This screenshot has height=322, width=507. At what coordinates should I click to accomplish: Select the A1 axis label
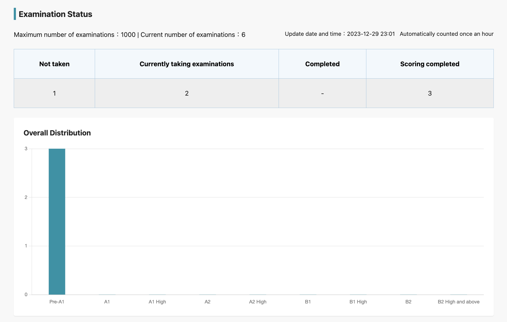[107, 302]
